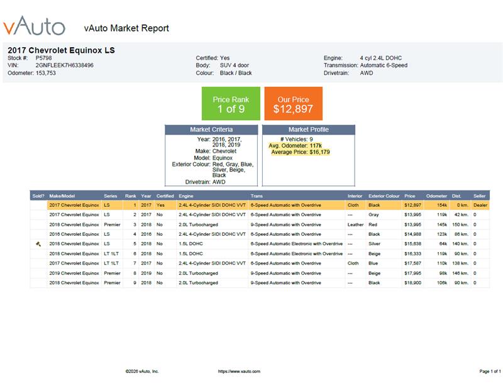Click the stock number P5798
The height and width of the screenshot is (386, 503).
[43, 58]
